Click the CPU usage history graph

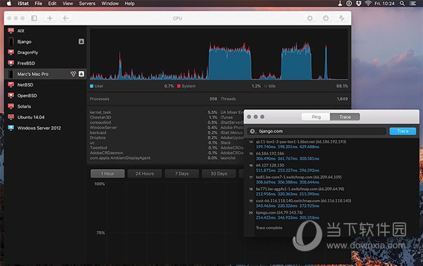point(219,55)
